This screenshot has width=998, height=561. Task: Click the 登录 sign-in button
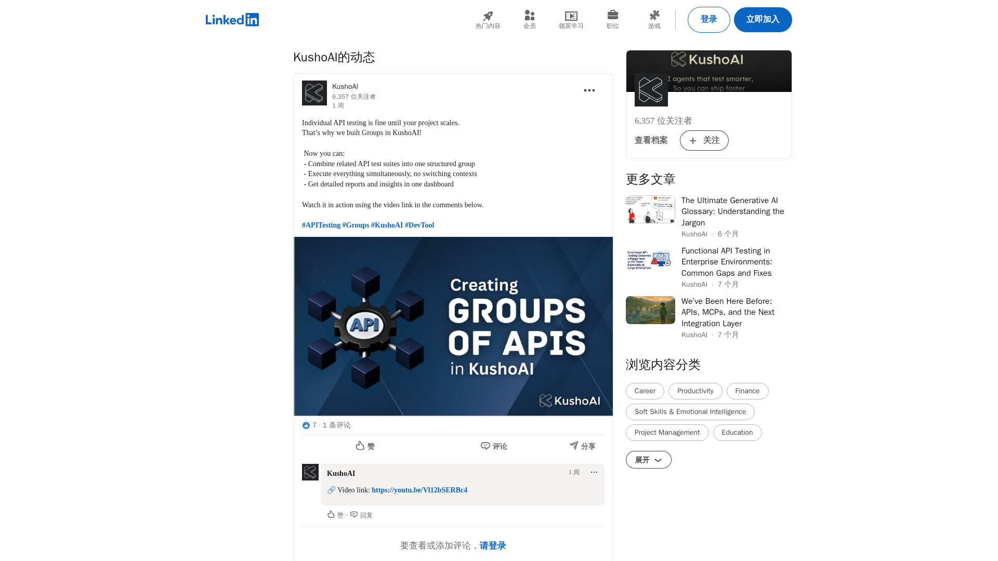coord(708,20)
